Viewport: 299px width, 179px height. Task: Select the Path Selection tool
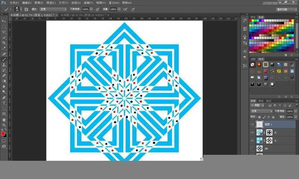(4, 108)
